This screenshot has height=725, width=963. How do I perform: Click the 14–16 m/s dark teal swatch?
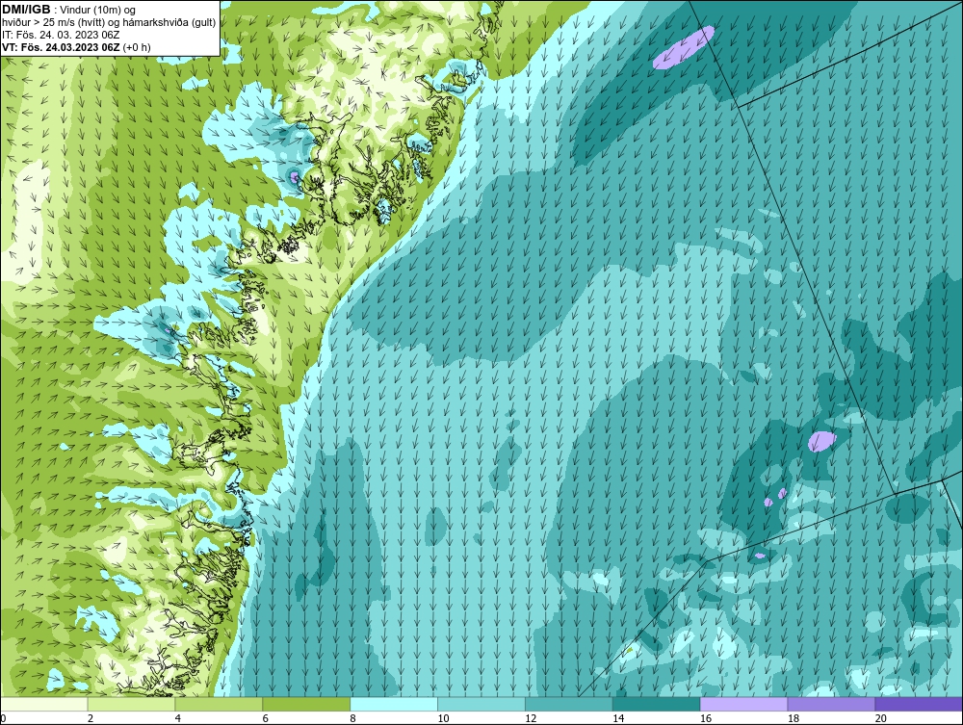click(657, 704)
